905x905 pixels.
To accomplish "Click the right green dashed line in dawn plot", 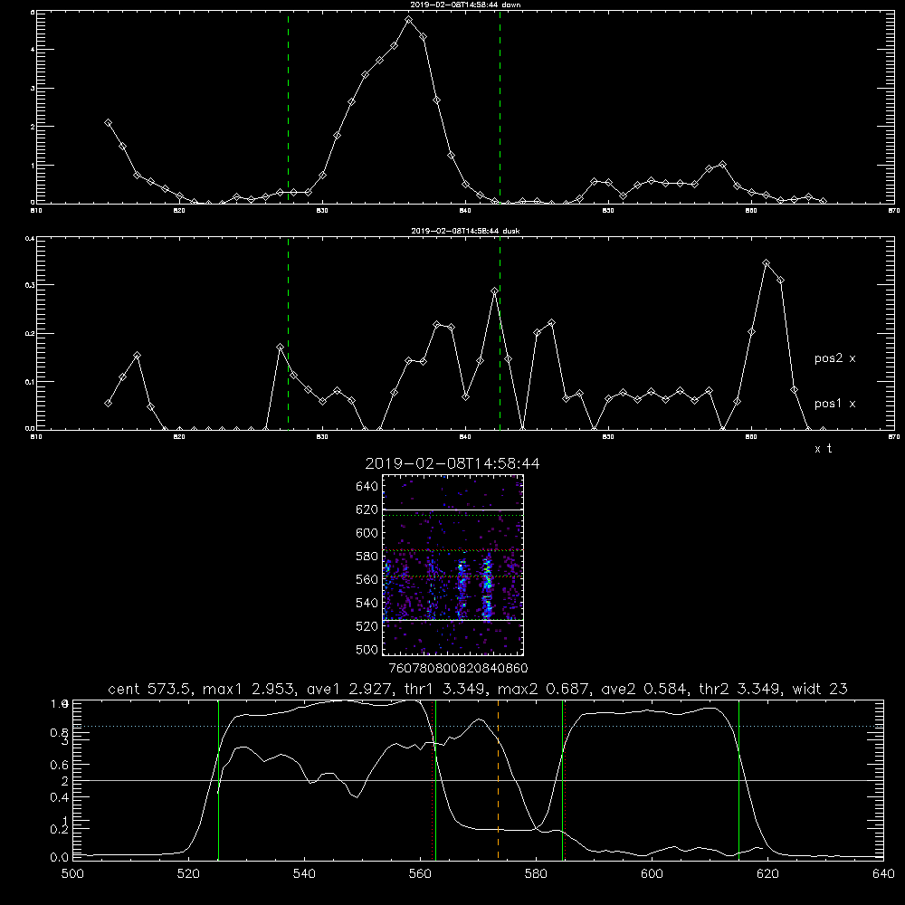I will [500, 107].
